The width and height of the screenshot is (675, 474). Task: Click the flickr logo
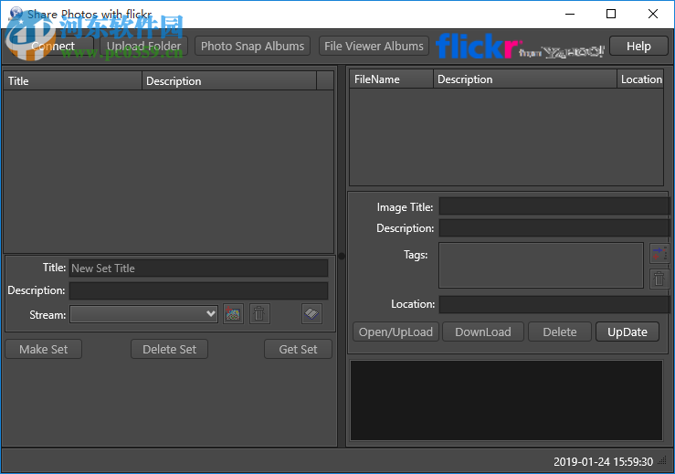coord(520,47)
